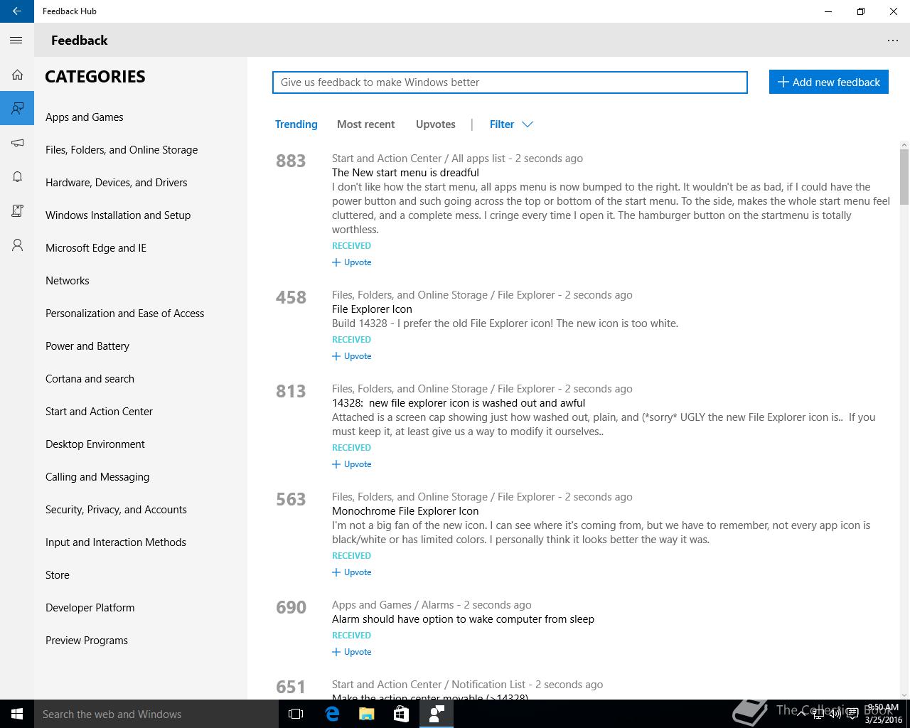The image size is (910, 728).
Task: Select Personalization and Ease of Access category
Action: [x=125, y=314]
